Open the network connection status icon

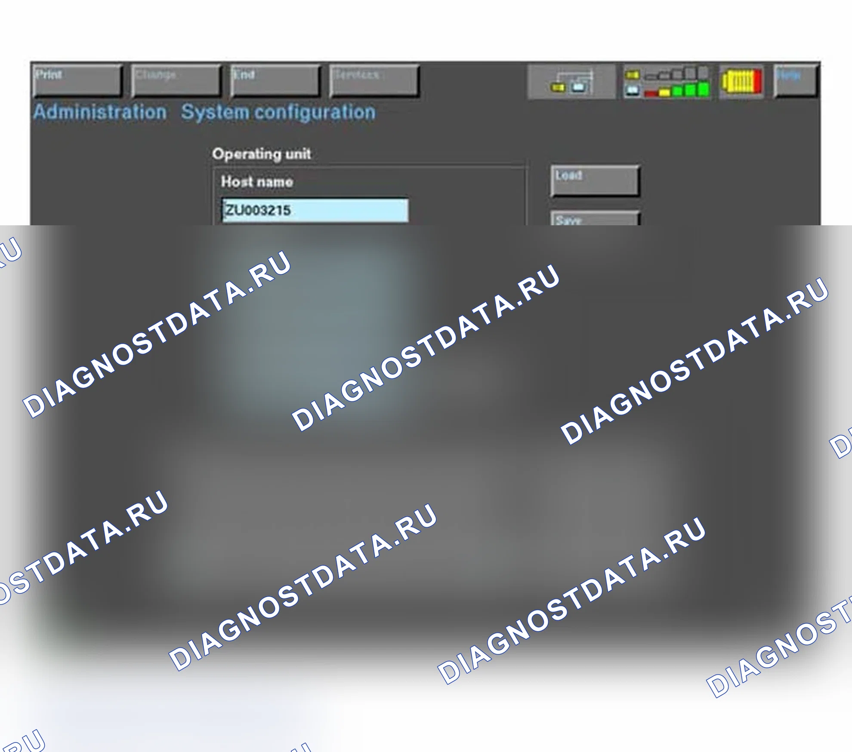point(571,82)
